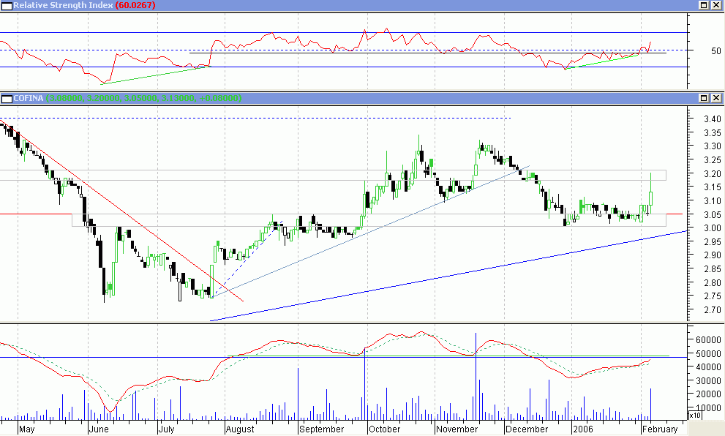
Task: Click the 60000 volume axis label
Action: pyautogui.click(x=708, y=340)
